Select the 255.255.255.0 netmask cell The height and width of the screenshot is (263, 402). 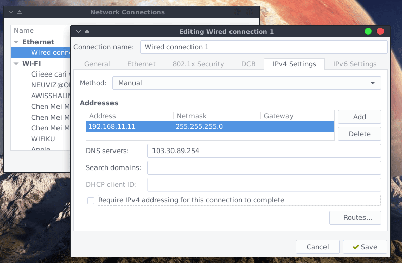pyautogui.click(x=217, y=126)
